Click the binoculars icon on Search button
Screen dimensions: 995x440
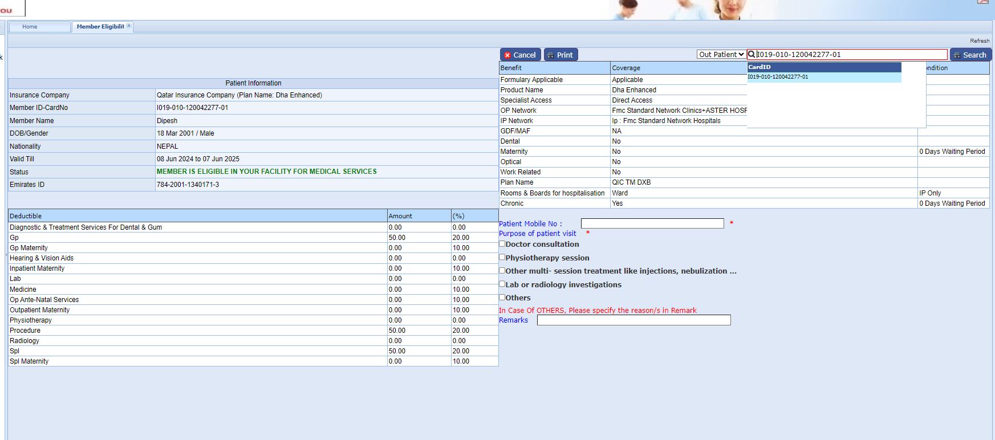click(957, 55)
